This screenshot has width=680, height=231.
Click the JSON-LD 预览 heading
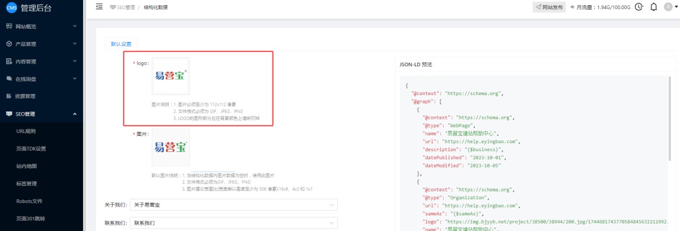point(415,65)
